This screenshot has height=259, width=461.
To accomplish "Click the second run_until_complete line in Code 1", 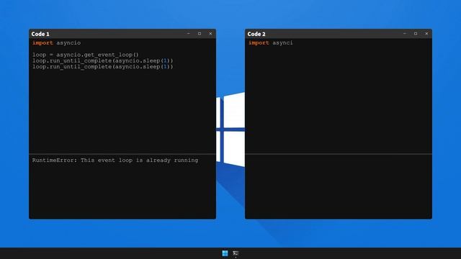I will pyautogui.click(x=102, y=67).
